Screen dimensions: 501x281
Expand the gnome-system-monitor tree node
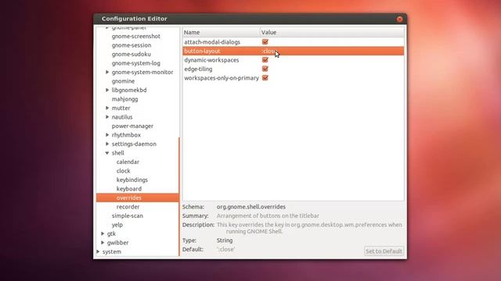(107, 72)
